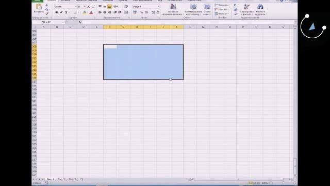330x186 pixels.
Task: Open the Conditional Formatting menu
Action: 173,9
